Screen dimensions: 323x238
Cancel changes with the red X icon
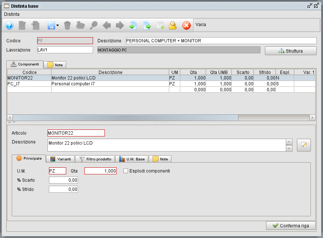click(186, 25)
